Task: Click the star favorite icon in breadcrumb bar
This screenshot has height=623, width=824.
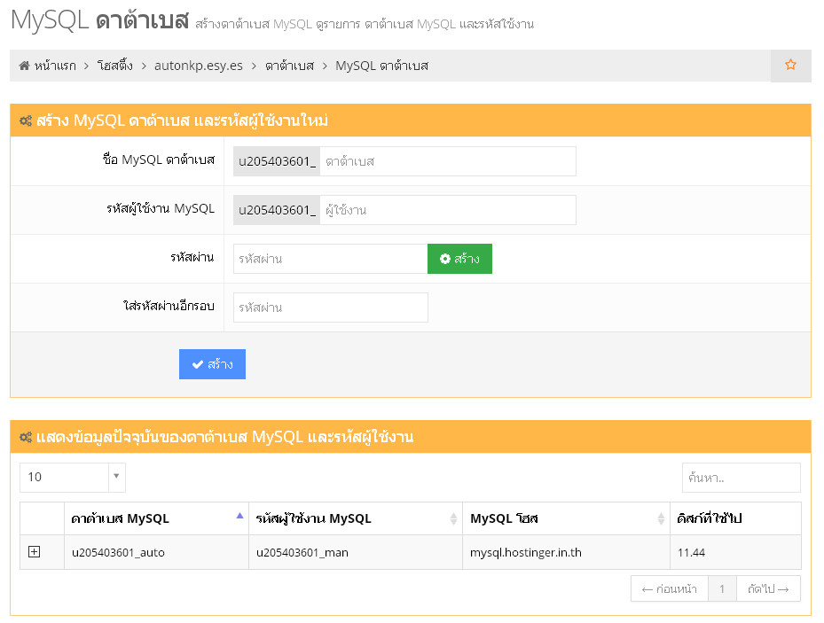Action: pyautogui.click(x=790, y=65)
